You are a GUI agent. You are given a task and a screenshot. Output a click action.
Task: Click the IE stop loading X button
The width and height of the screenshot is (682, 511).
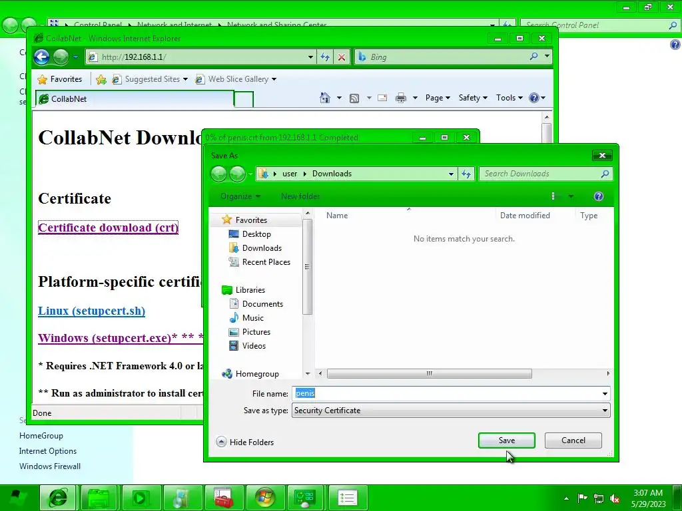click(x=342, y=57)
